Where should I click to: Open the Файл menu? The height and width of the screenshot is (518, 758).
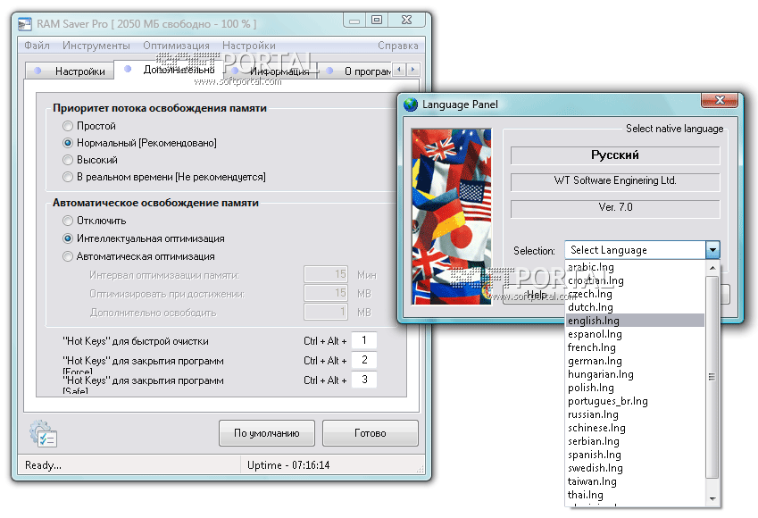(x=37, y=46)
